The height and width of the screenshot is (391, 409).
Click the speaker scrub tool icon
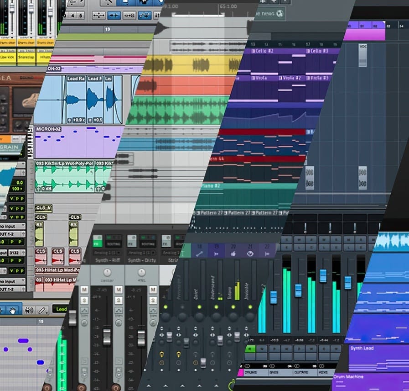pos(29,311)
